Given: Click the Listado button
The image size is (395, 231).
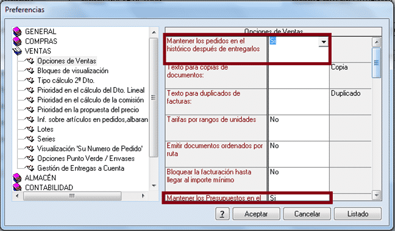Looking at the screenshot, I should point(358,214).
